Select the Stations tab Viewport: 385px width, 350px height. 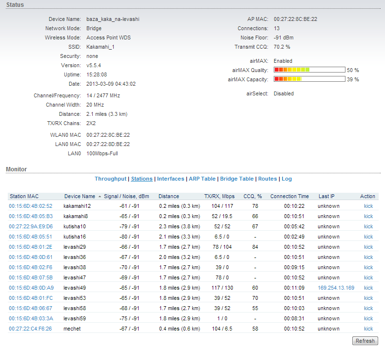point(142,179)
